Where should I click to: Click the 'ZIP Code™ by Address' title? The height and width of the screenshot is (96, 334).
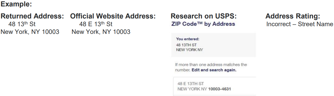pos(203,24)
